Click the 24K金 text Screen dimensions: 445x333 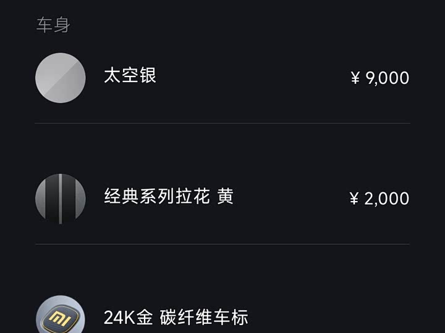(x=128, y=318)
